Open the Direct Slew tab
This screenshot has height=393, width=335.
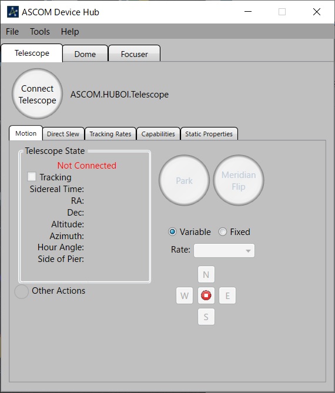pos(63,134)
